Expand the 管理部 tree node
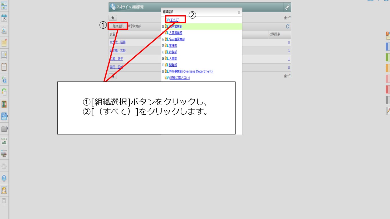 point(163,46)
